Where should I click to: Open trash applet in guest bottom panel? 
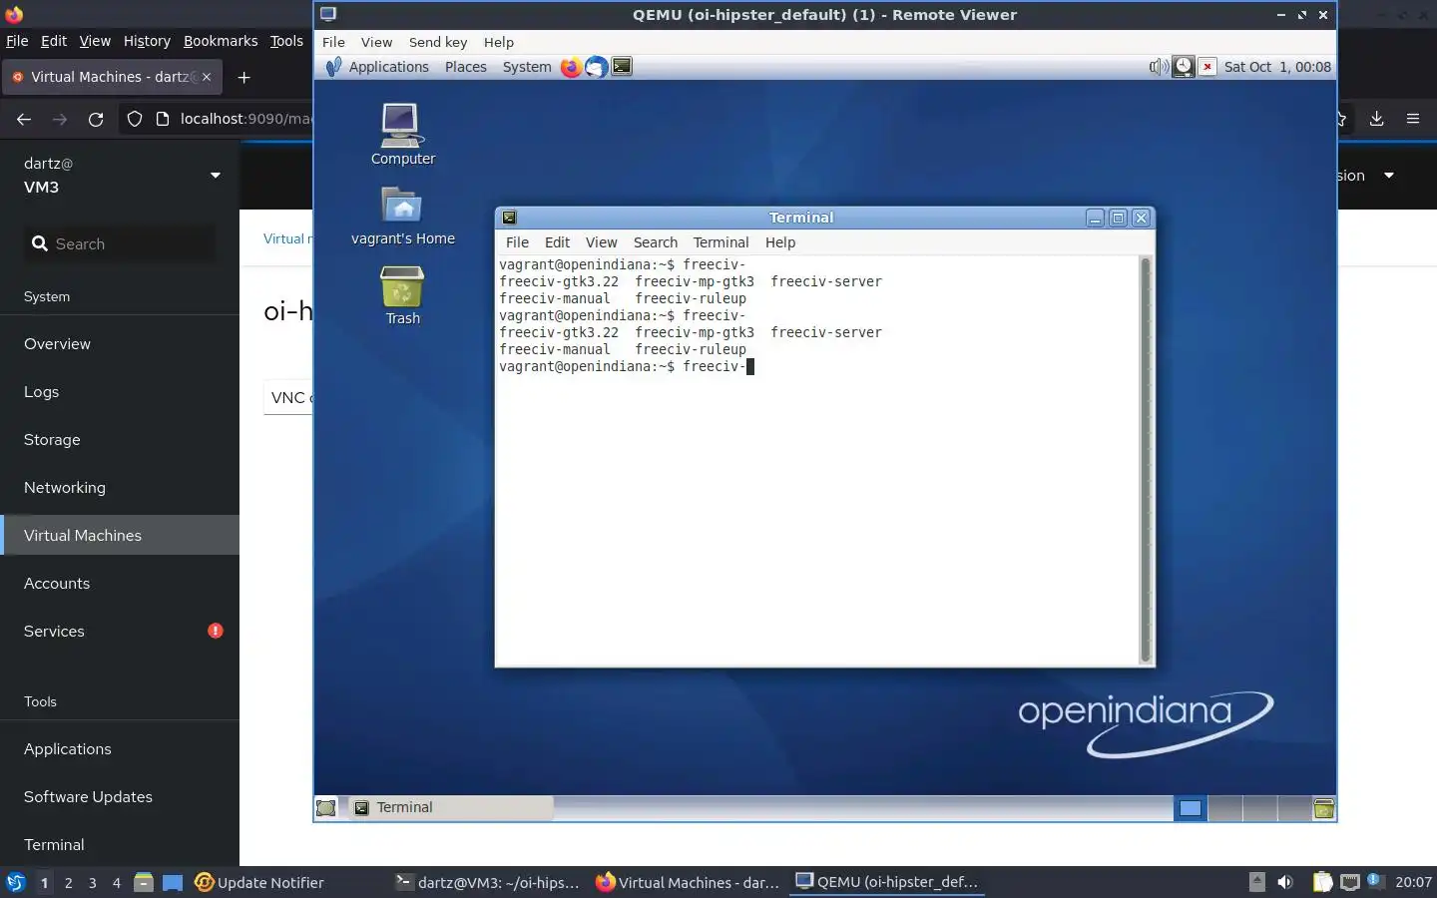click(x=1324, y=808)
